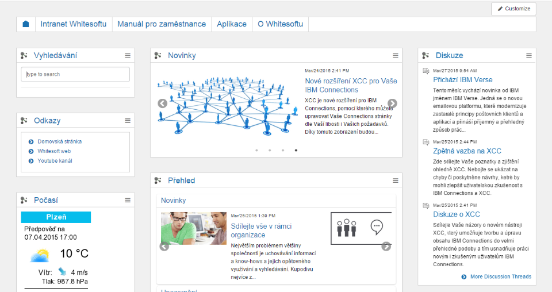The image size is (552, 292).
Task: Click next arrow on Novinky news slider
Action: click(x=392, y=103)
